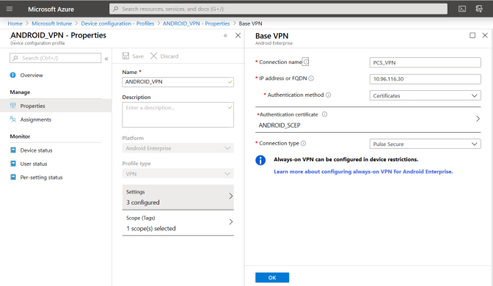Click info icon next to Authentication method
Screen dimensions: 493x286
coord(328,95)
